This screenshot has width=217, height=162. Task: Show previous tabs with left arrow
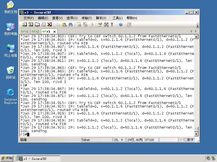pyautogui.click(x=191, y=31)
